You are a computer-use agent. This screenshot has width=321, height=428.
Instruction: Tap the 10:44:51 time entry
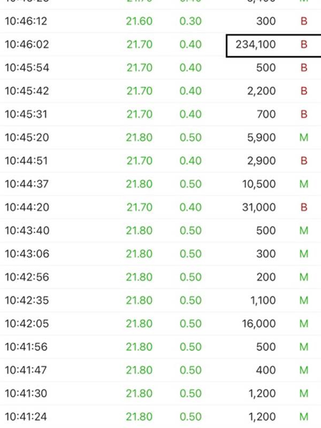click(x=26, y=161)
